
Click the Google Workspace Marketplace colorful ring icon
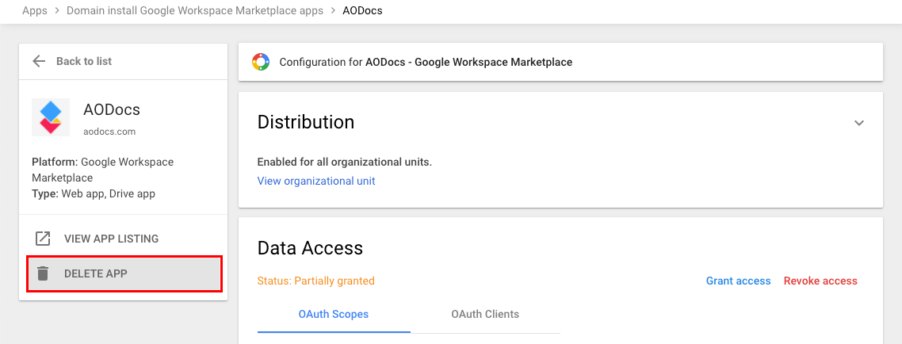(261, 62)
